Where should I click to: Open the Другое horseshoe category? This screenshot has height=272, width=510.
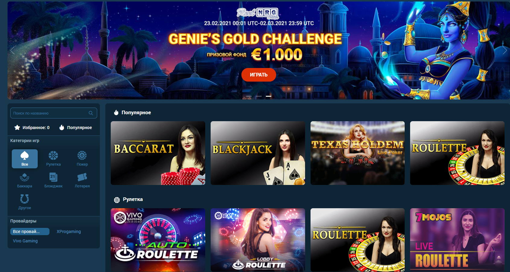25,202
